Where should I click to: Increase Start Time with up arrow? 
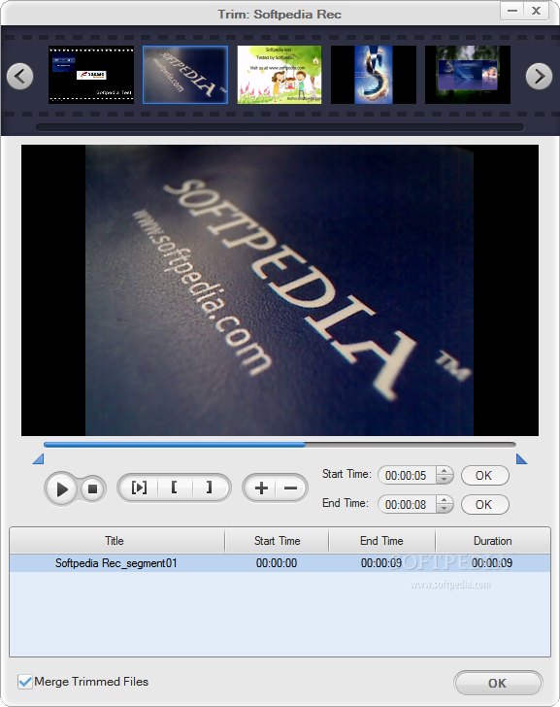[x=445, y=470]
